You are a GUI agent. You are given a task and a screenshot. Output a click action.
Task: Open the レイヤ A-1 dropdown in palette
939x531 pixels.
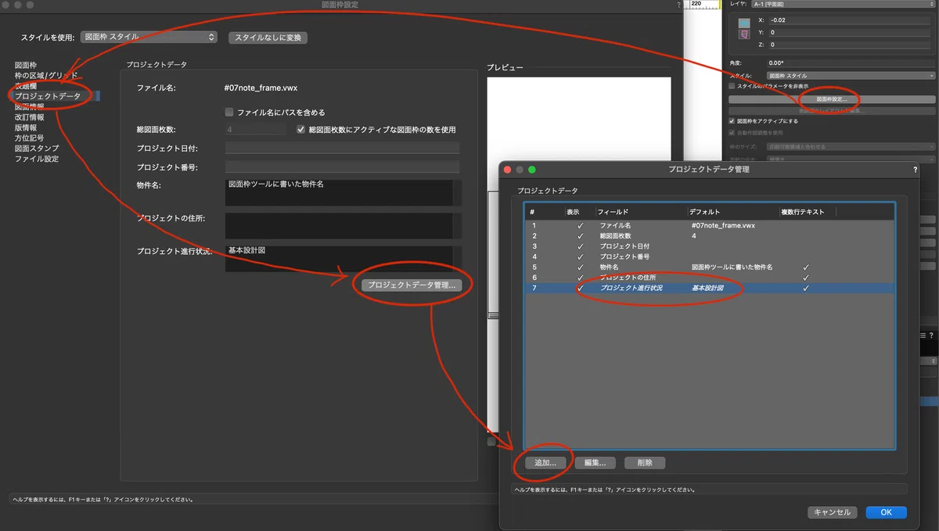tap(843, 4)
